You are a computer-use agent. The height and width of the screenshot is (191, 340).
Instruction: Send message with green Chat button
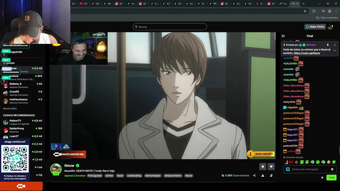(x=331, y=178)
